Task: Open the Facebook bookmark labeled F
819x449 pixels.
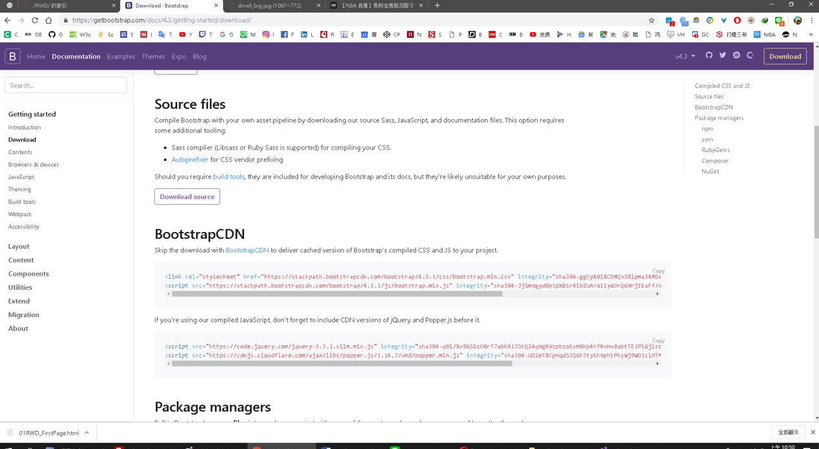Action: [288, 35]
